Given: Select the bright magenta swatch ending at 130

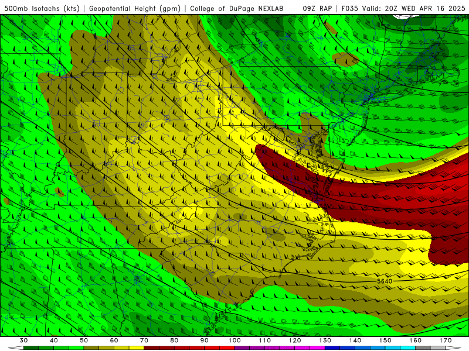Looking at the screenshot, I should click(317, 348).
